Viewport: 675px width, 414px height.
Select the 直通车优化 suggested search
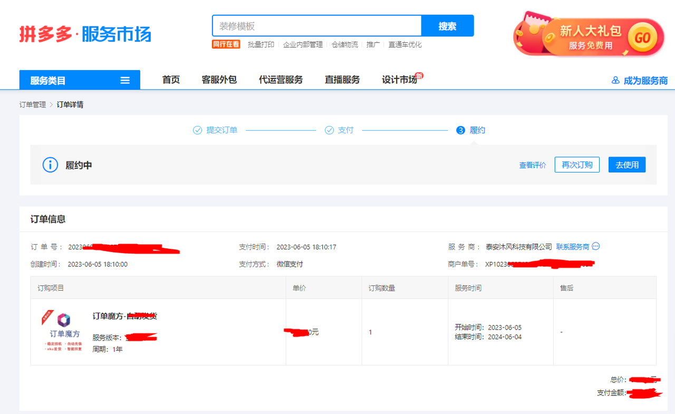(405, 45)
